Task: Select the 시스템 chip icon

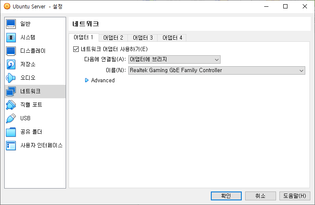Action: coord(11,38)
